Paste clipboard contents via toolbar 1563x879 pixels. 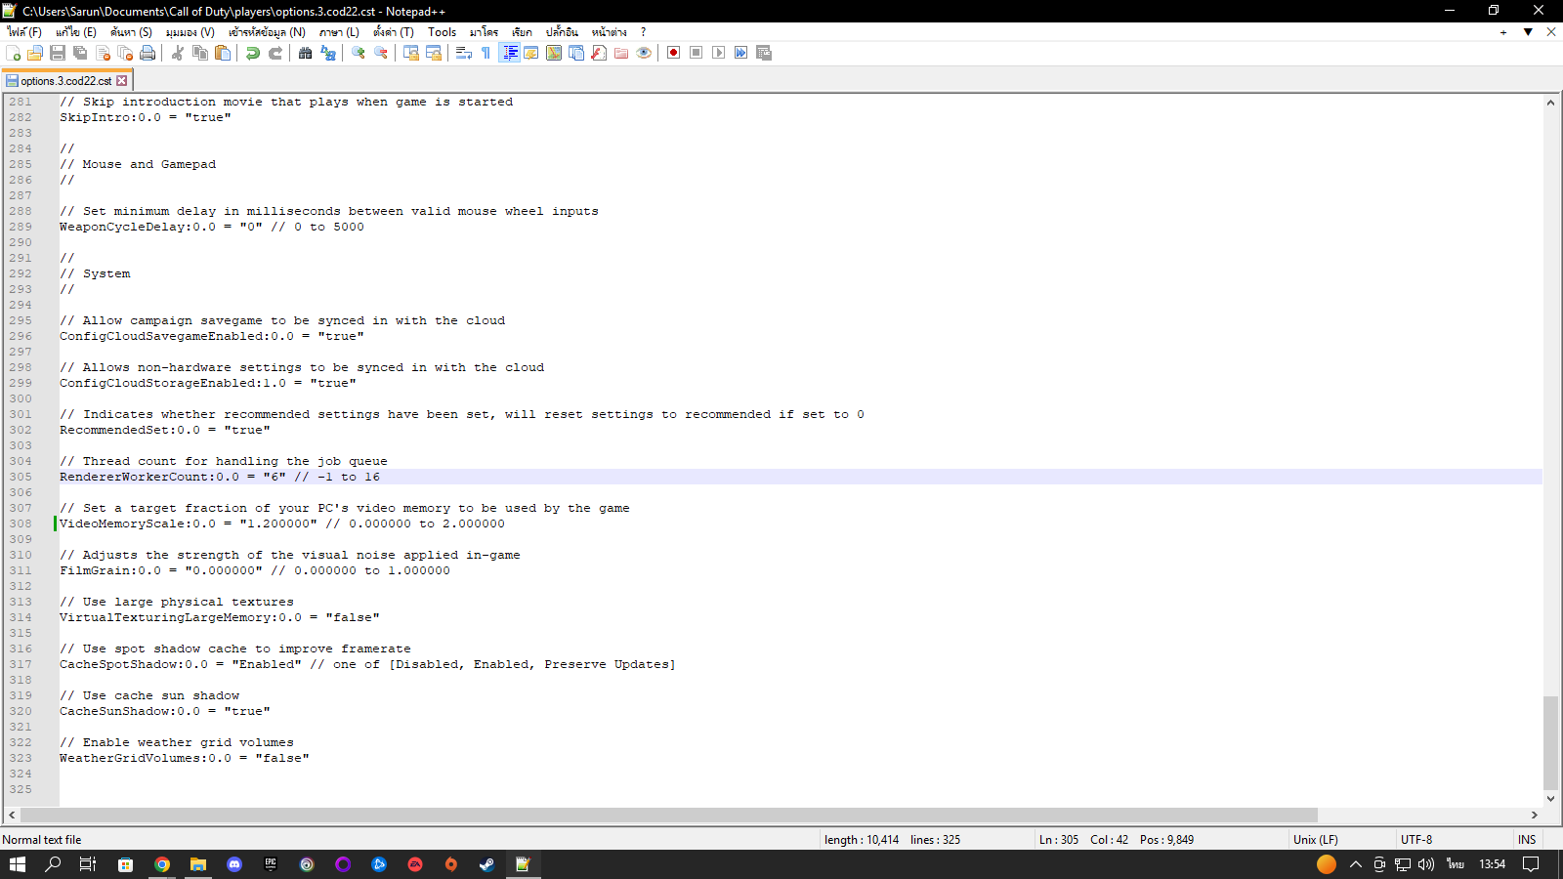[223, 53]
